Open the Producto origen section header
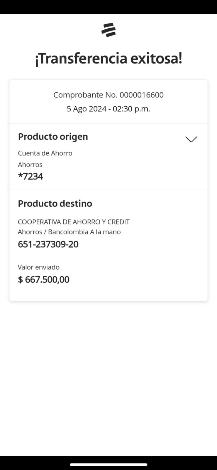 click(x=53, y=137)
